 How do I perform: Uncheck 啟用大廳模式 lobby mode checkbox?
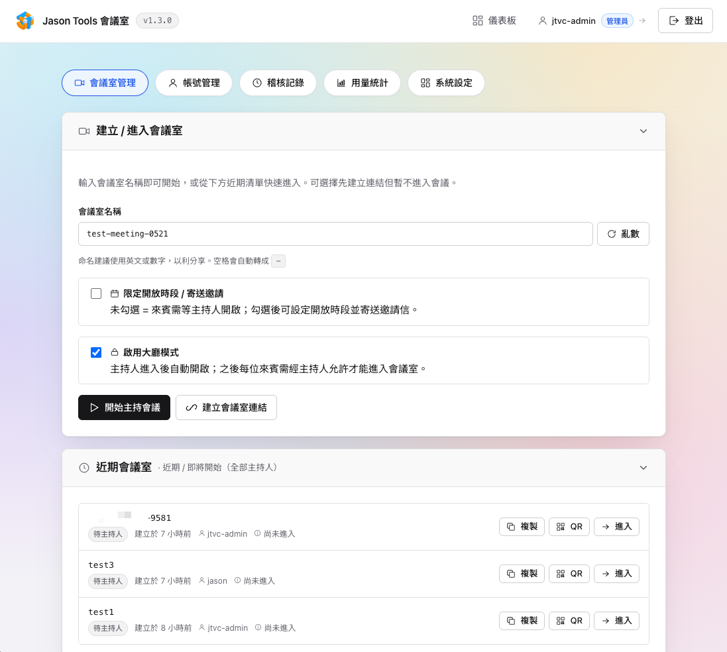point(96,353)
